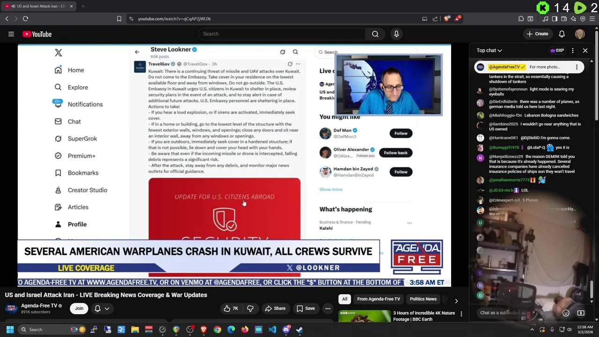This screenshot has width=599, height=337.
Task: Open a new browser tab
Action: 83,6
